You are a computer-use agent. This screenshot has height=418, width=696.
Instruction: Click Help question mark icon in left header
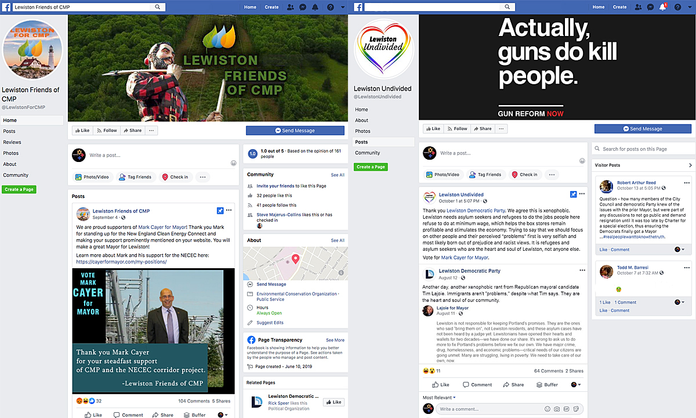(331, 7)
